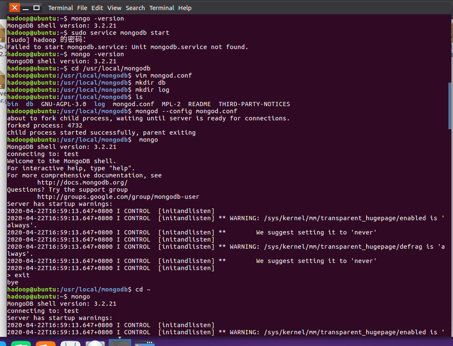Click the 'sudo service mongodb start' command
The height and width of the screenshot is (346, 453).
pos(120,33)
